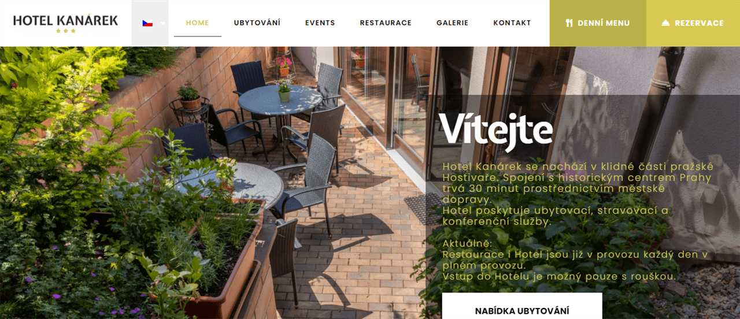Screen dimensions: 740x319
Task: Click the Hotel Kanárek logo text
Action: [65, 20]
